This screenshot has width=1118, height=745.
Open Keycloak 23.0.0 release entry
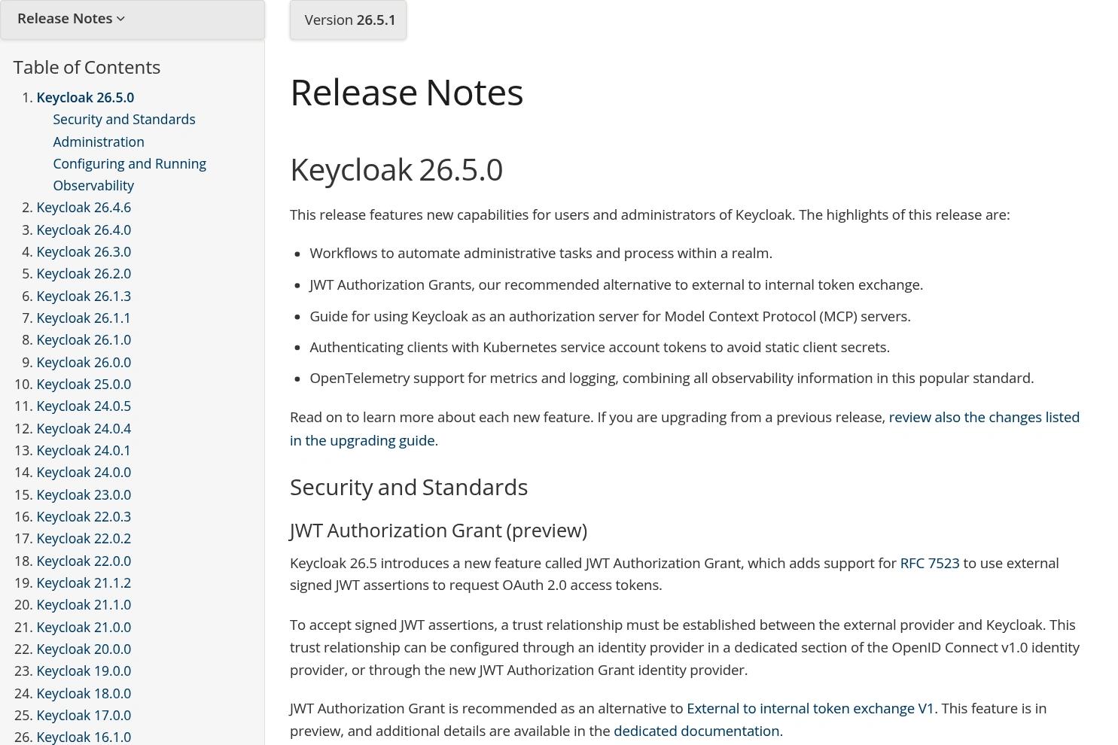click(84, 494)
